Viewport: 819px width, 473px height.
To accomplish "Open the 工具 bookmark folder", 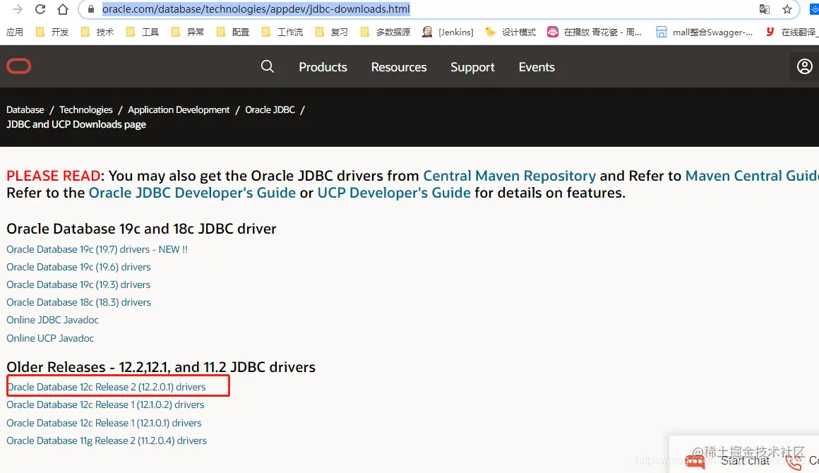I will coord(143,32).
